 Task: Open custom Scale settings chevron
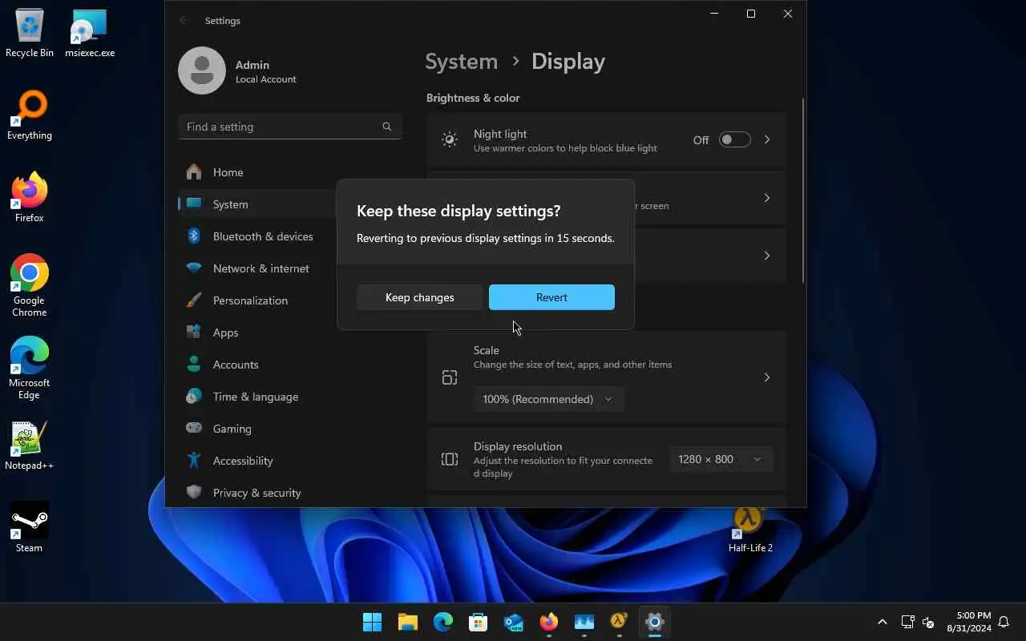[767, 377]
